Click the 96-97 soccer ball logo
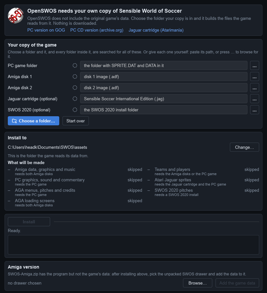 coord(16,16)
